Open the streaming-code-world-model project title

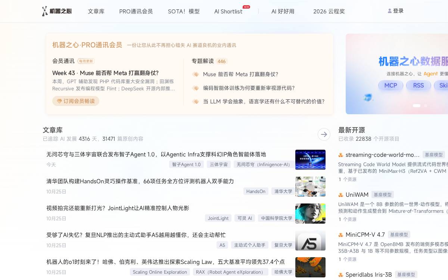coord(382,155)
